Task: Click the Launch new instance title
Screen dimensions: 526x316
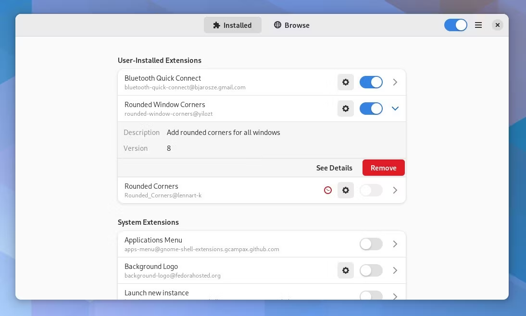Action: pyautogui.click(x=157, y=293)
